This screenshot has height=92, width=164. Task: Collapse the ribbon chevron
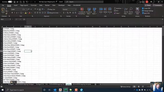pos(162,16)
